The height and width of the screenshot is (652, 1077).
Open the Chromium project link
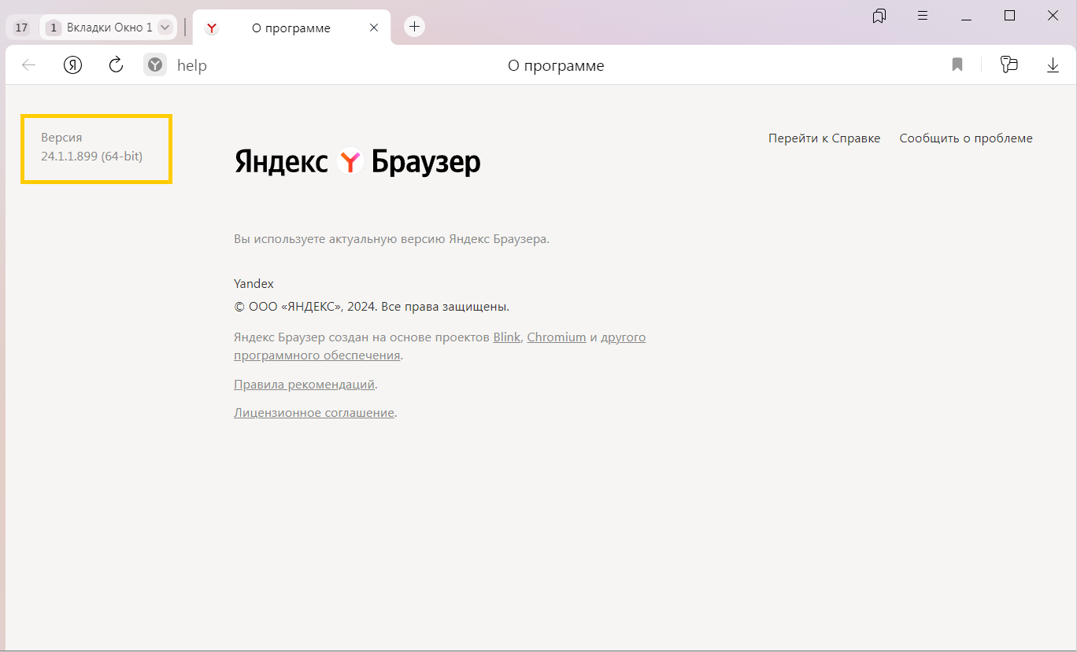(x=556, y=337)
